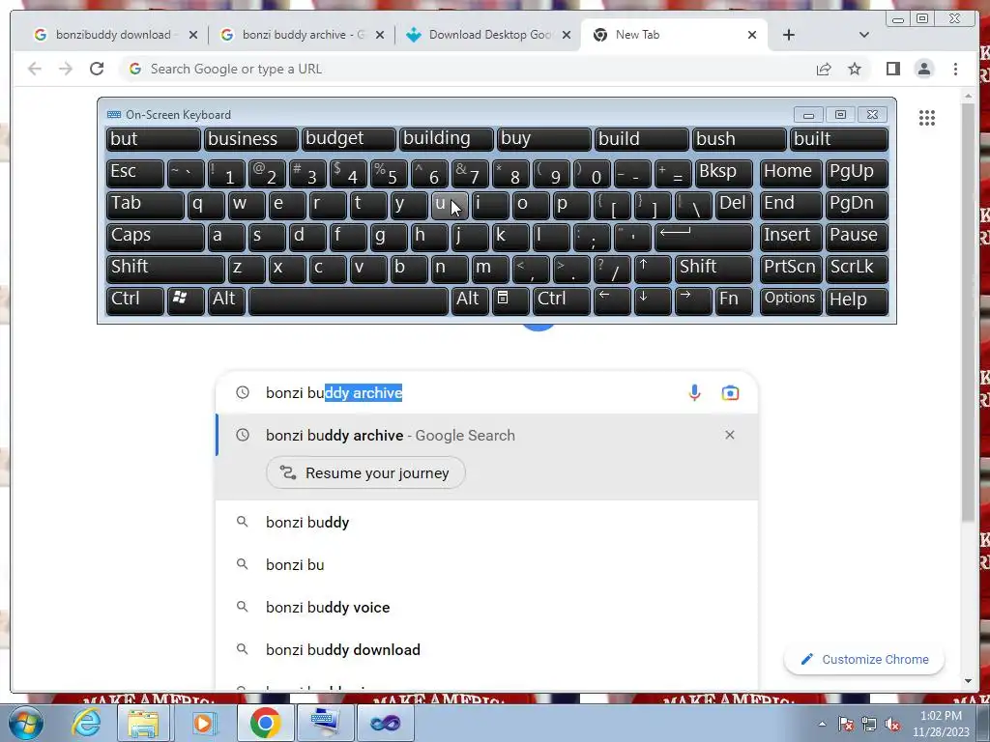
Task: Toggle right Shift key on On-Screen Keyboard
Action: pos(713,269)
